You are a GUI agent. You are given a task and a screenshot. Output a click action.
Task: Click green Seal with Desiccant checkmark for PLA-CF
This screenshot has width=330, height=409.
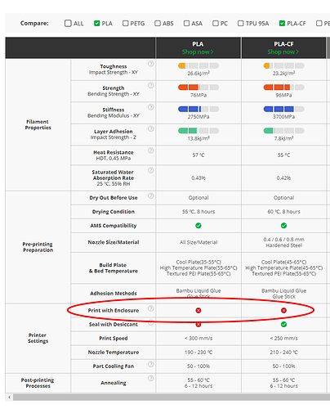(x=283, y=325)
